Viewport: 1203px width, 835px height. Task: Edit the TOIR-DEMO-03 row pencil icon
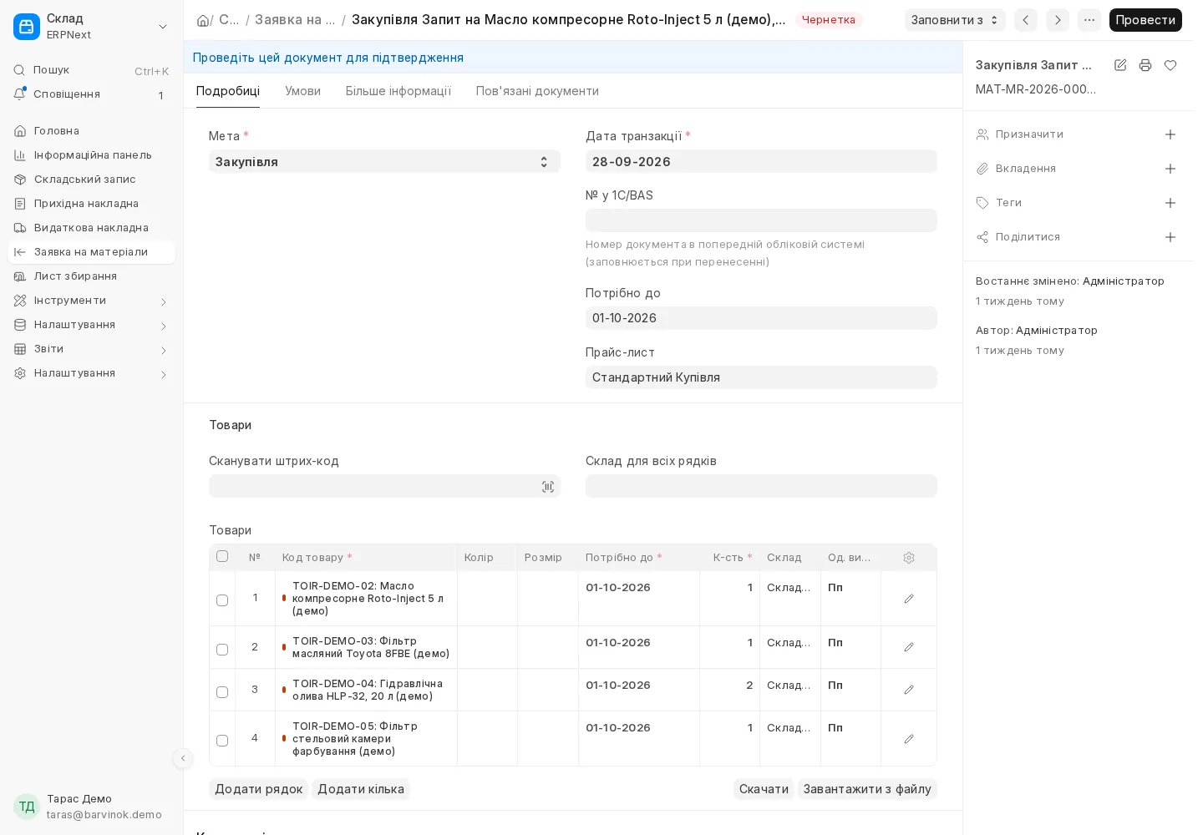pos(909,647)
